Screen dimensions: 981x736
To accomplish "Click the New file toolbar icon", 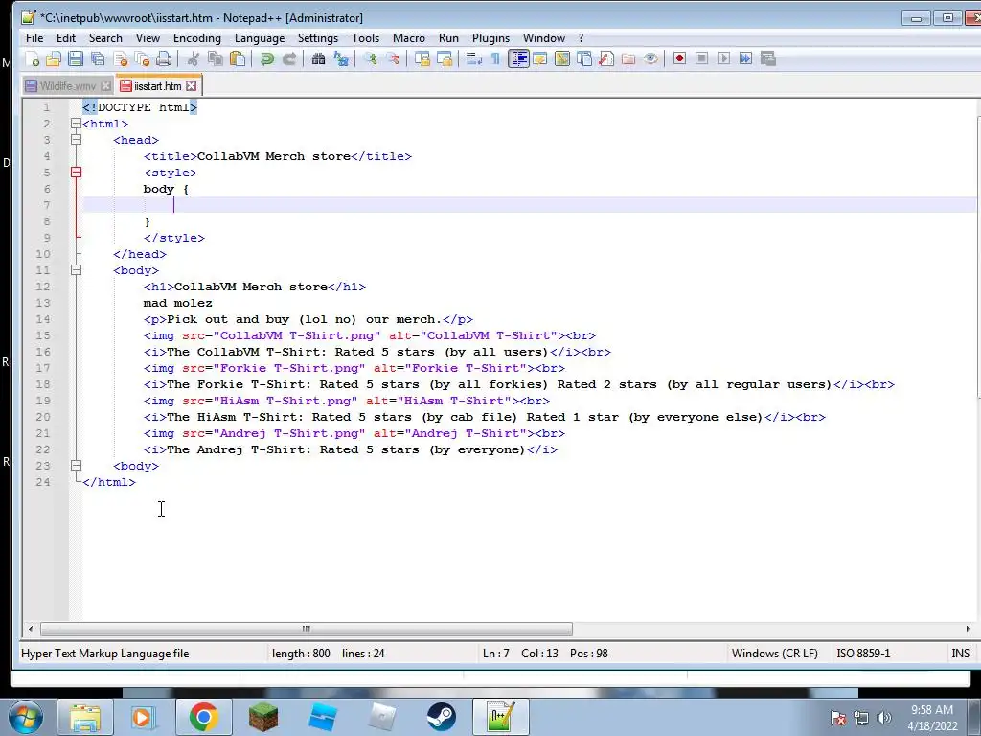I will 32,58.
